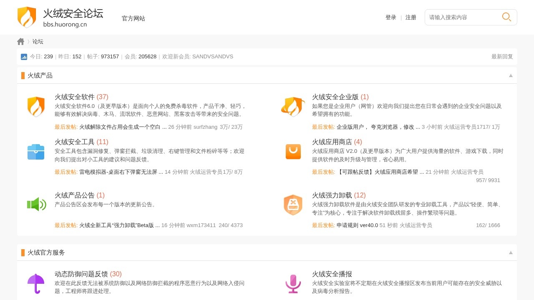
Task: Collapse the 火绒产品 section
Action: (x=511, y=75)
